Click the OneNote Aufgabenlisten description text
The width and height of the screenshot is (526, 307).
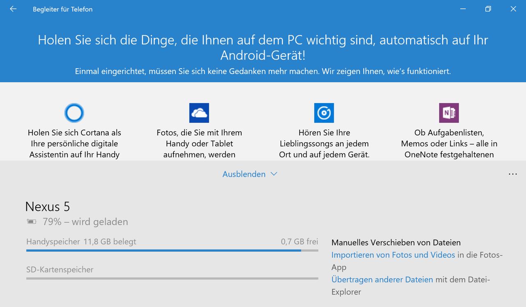(x=449, y=144)
